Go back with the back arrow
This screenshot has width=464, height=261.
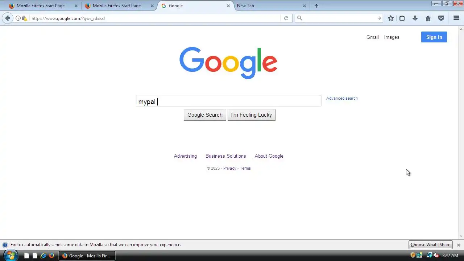(8, 18)
